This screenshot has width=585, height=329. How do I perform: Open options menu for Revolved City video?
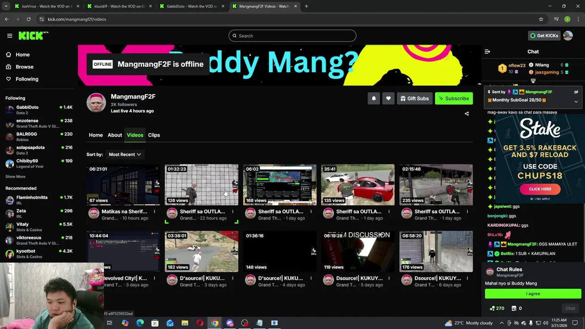tap(154, 278)
